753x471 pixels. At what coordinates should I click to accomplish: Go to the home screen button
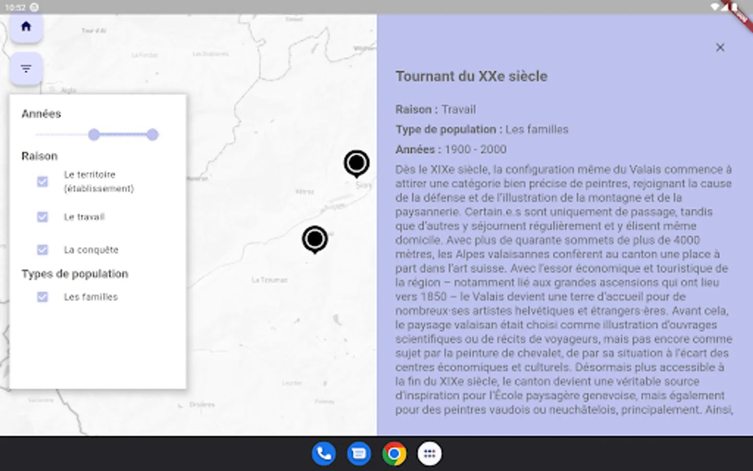(x=26, y=27)
